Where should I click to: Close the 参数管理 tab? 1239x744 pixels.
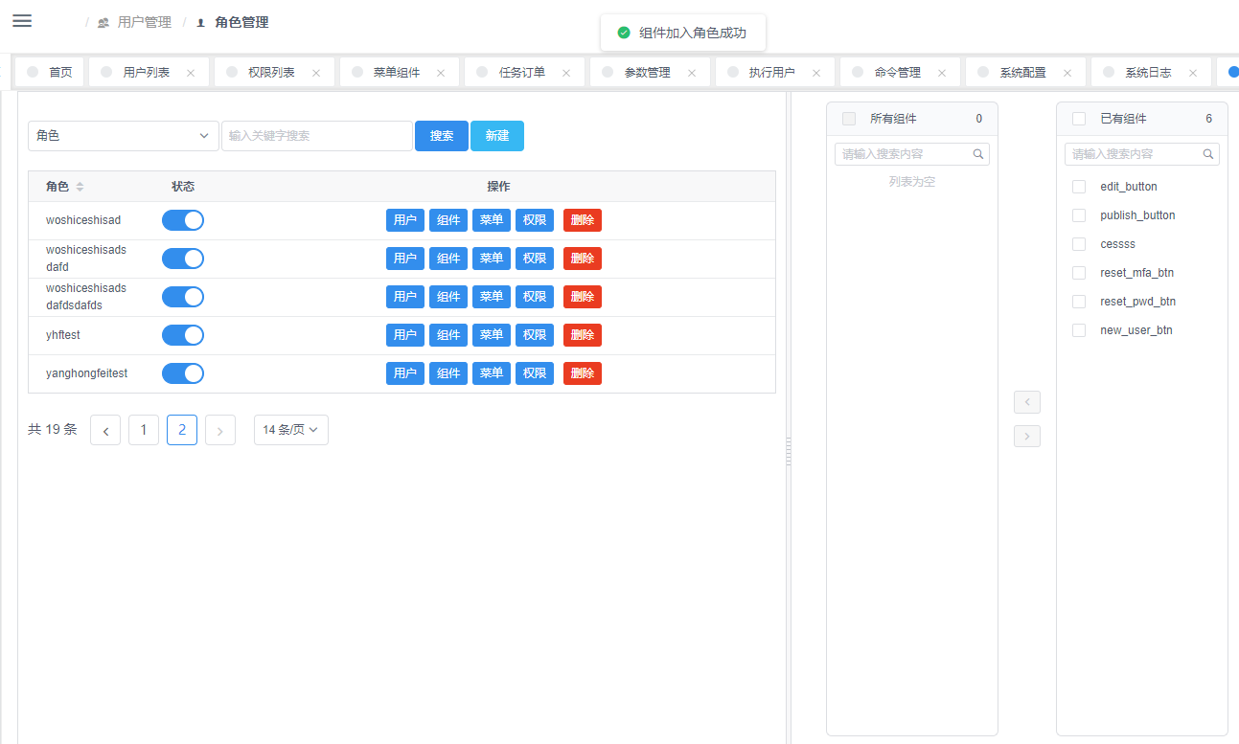click(x=692, y=73)
